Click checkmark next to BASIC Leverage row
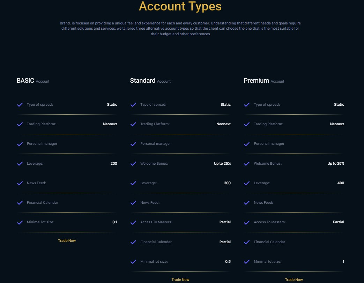The height and width of the screenshot is (283, 364). click(x=20, y=164)
